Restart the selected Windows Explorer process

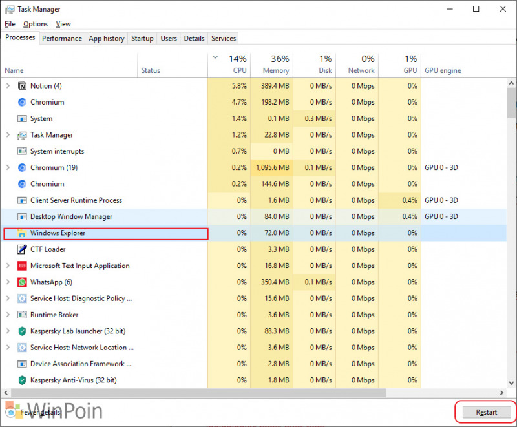point(487,412)
